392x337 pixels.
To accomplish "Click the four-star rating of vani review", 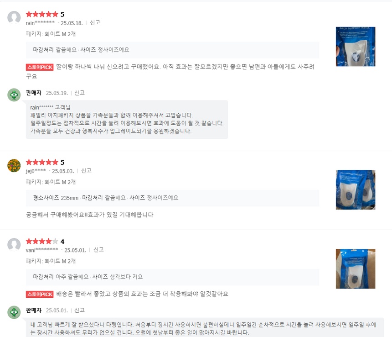I will pyautogui.click(x=42, y=242).
